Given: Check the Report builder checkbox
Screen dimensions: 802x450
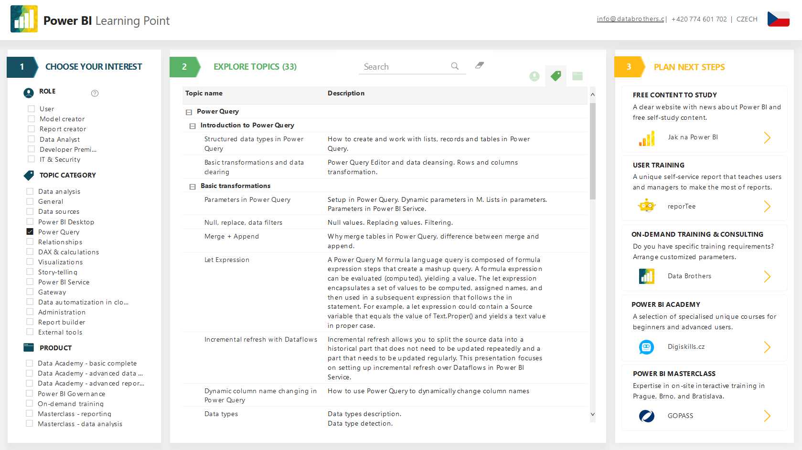Looking at the screenshot, I should tap(30, 322).
